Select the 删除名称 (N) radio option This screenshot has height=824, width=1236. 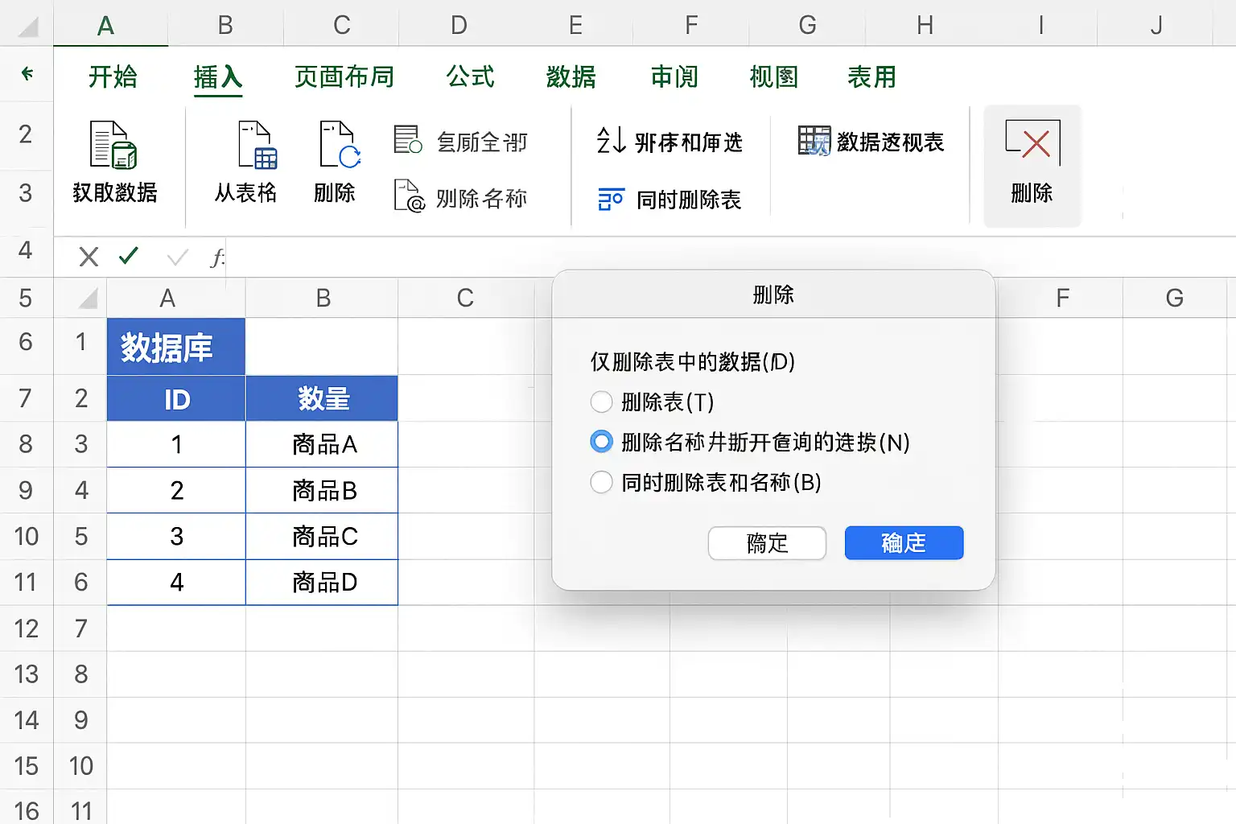point(601,442)
